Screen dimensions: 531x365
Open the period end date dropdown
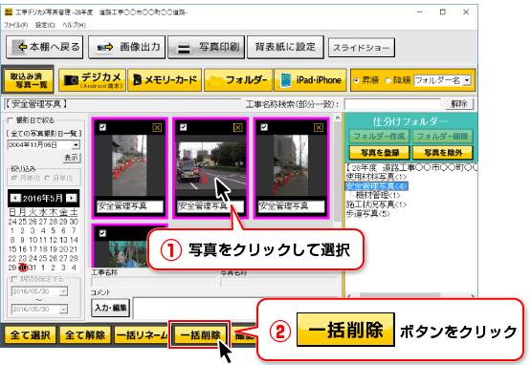63,309
